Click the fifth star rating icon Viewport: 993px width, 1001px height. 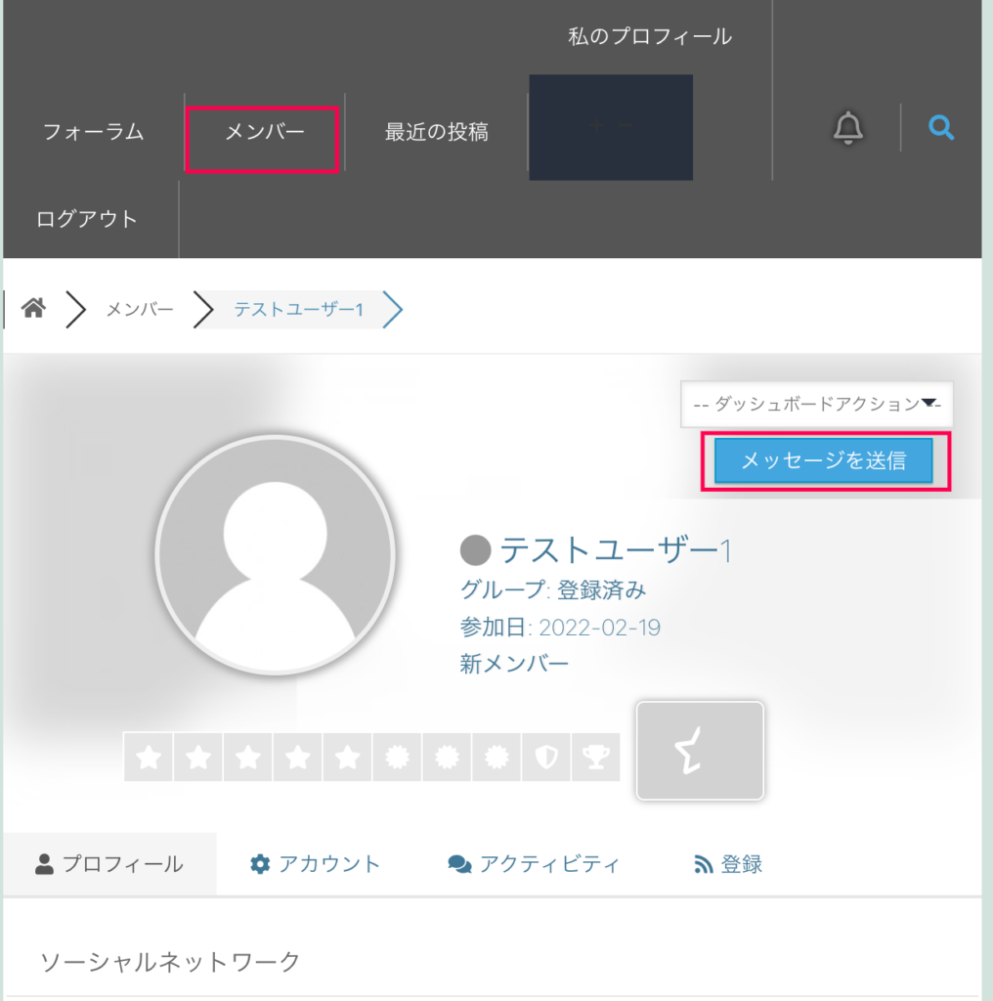tap(348, 758)
